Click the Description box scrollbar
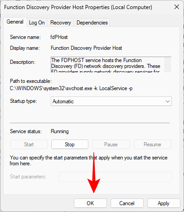This screenshot has height=212, width=184. coord(168,65)
